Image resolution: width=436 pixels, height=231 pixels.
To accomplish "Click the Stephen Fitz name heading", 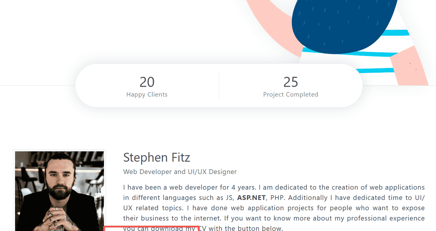I will pyautogui.click(x=157, y=158).
